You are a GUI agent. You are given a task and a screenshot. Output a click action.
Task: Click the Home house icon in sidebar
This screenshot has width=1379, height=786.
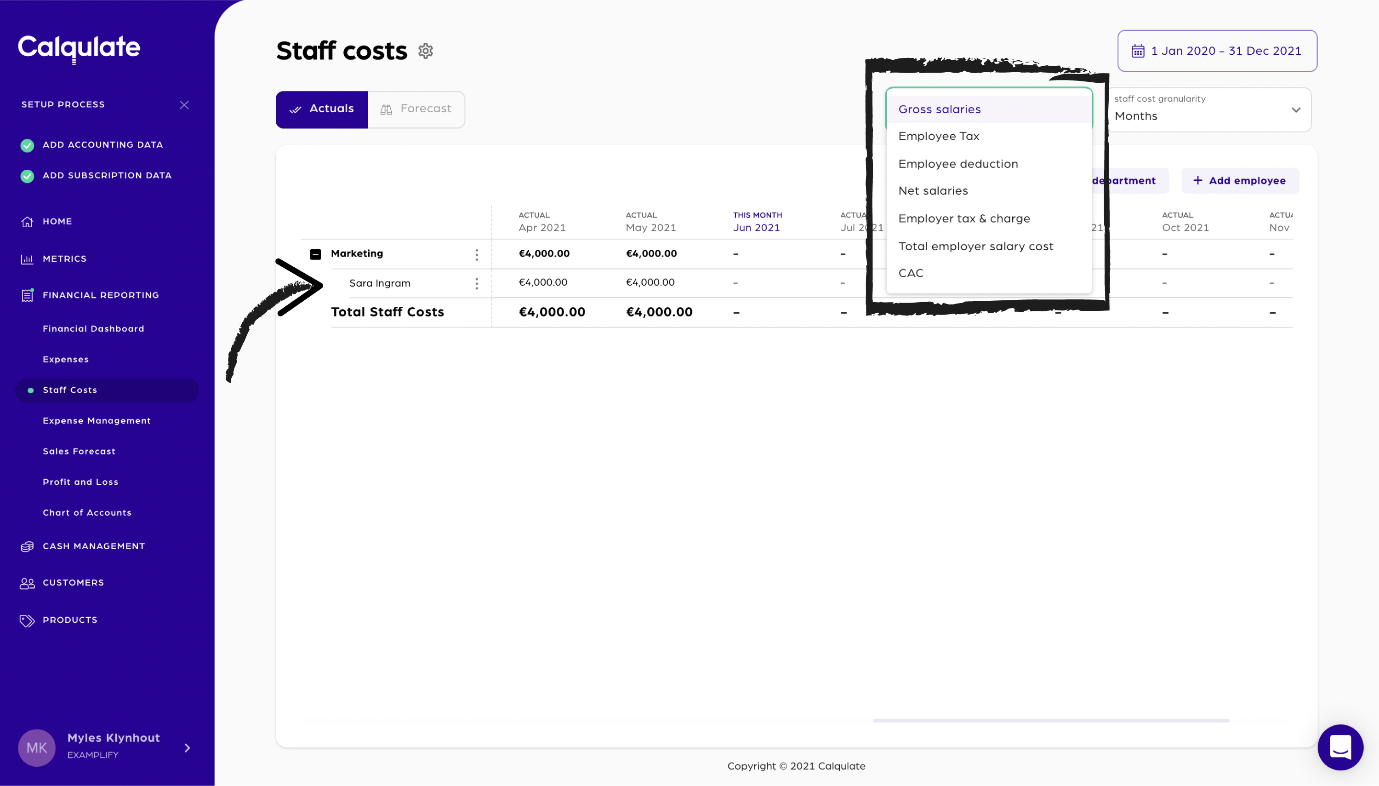tap(27, 222)
